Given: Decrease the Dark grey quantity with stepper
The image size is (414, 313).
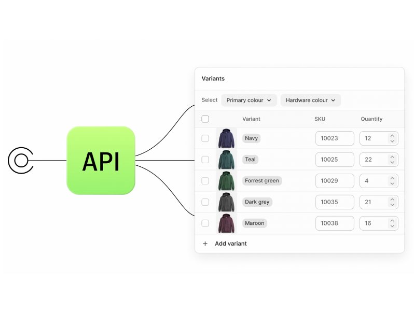Looking at the screenshot, I should (392, 205).
